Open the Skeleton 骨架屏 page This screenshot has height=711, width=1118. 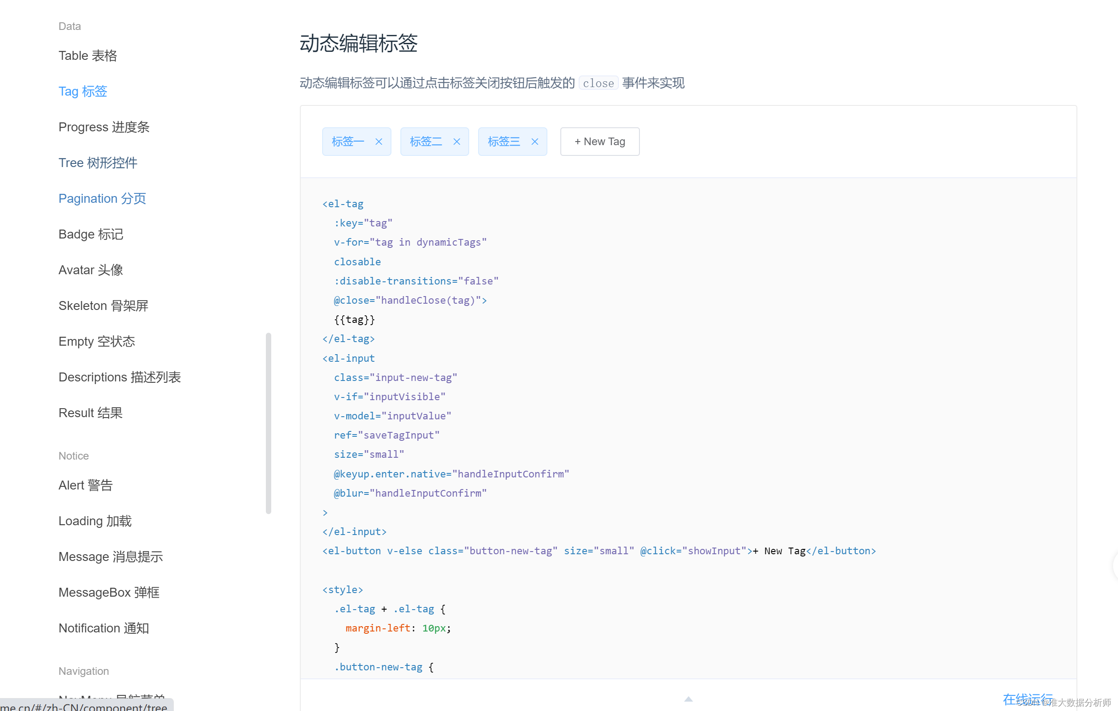[103, 305]
